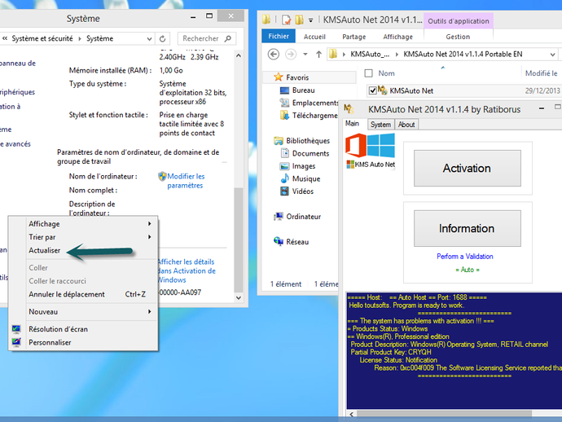The width and height of the screenshot is (562, 422).
Task: Click the Réseau network icon
Action: pos(278,241)
